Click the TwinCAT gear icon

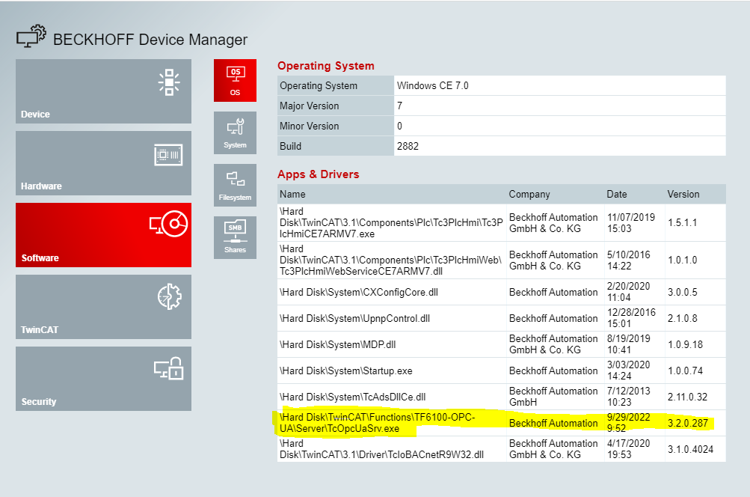tap(169, 297)
